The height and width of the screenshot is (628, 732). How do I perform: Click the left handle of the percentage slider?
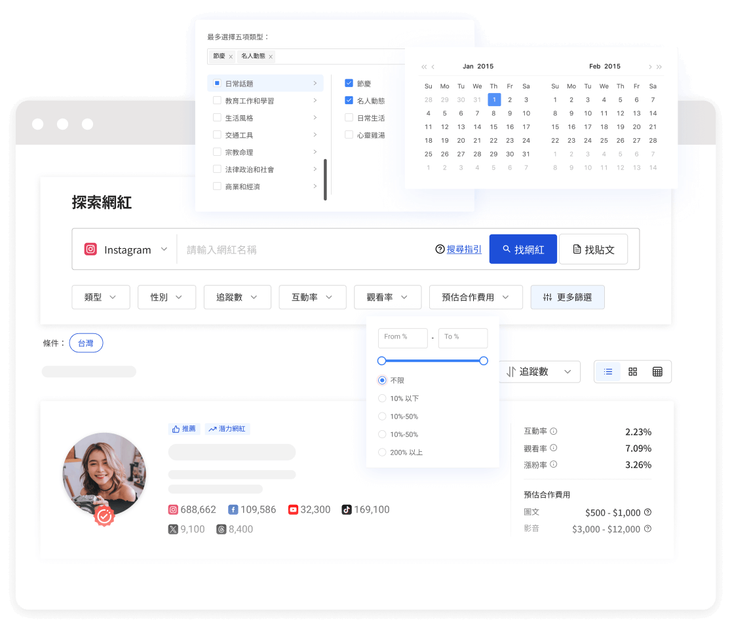381,360
